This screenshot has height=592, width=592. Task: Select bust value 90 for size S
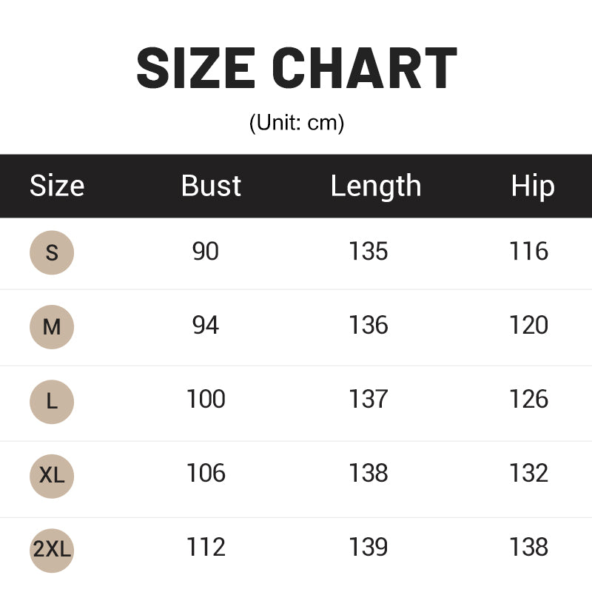tap(206, 252)
